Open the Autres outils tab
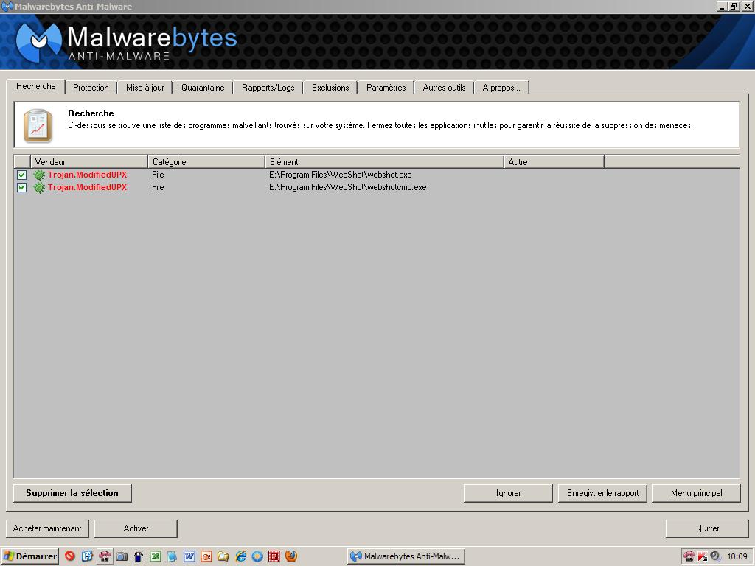Screen dimensions: 755x566 point(445,88)
